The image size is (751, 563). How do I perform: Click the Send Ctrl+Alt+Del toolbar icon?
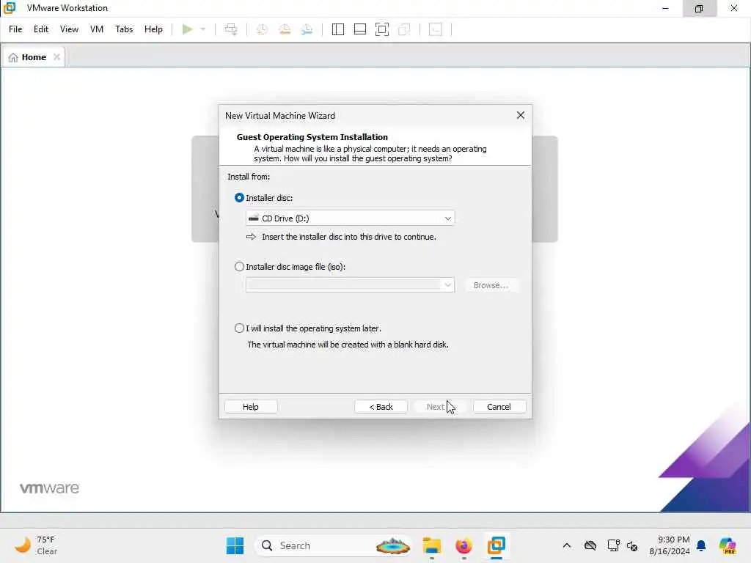tap(231, 29)
